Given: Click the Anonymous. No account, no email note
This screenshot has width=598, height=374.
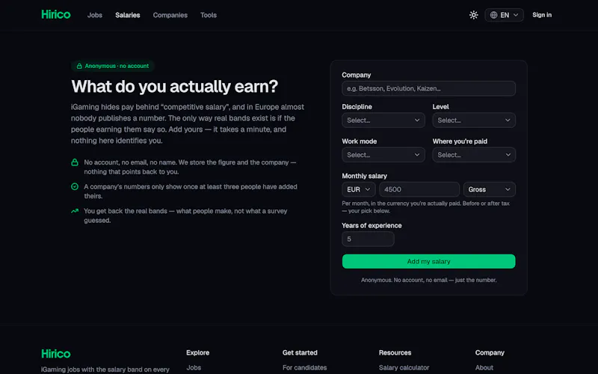Looking at the screenshot, I should 428,280.
